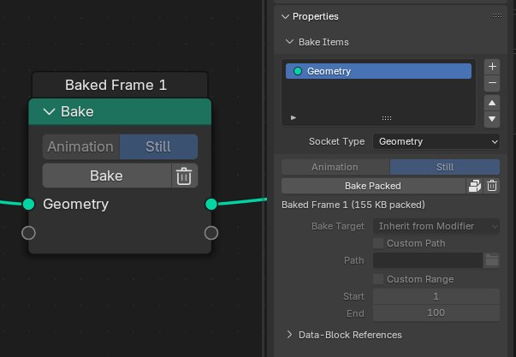Select Geometry item in bake items list
The height and width of the screenshot is (357, 516).
[x=378, y=71]
